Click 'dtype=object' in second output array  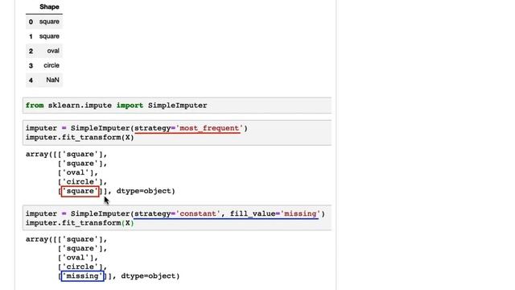[x=148, y=275]
